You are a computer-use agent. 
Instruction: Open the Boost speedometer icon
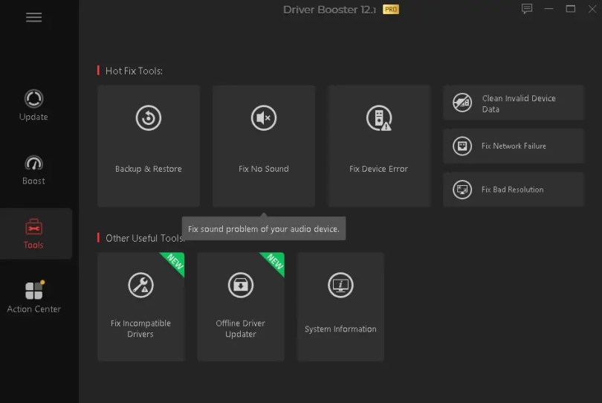33,163
